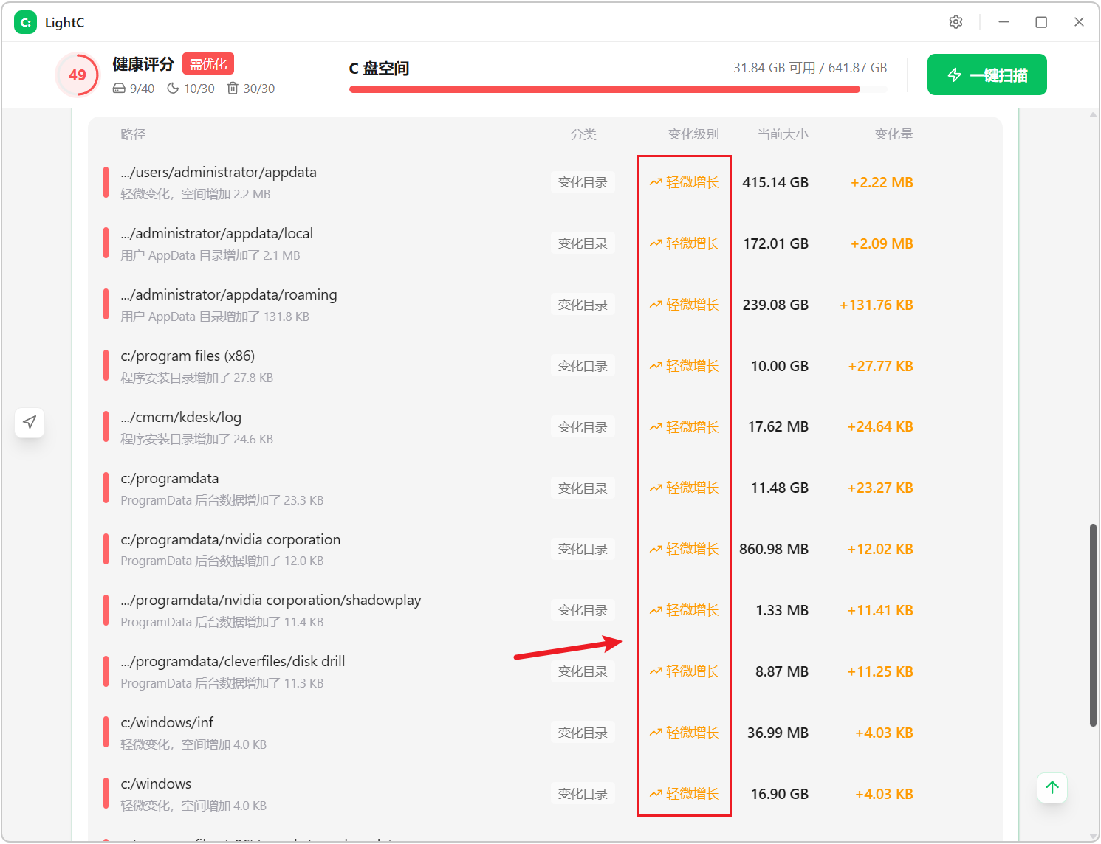Select the c:/program files (x86) path
The image size is (1101, 844).
click(188, 356)
